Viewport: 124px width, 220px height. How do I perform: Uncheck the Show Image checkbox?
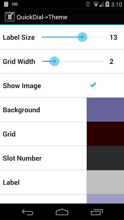click(93, 85)
